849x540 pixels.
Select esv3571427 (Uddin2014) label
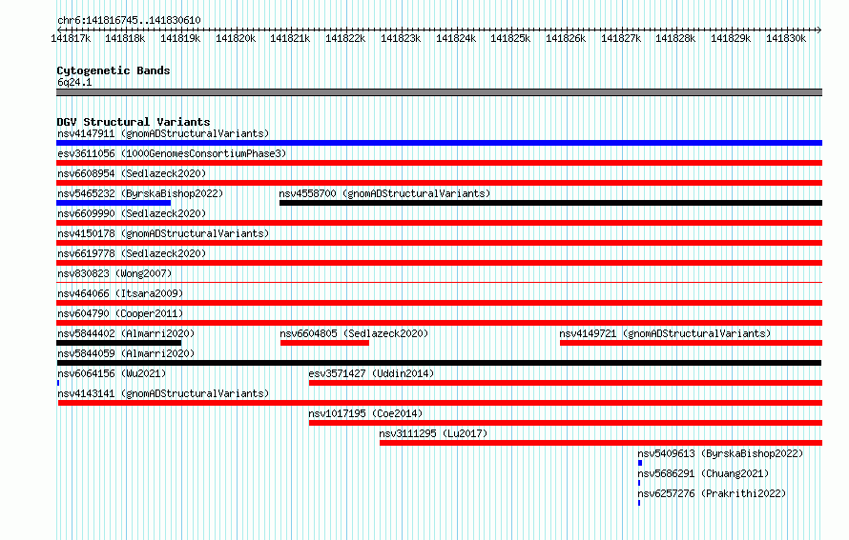click(371, 373)
